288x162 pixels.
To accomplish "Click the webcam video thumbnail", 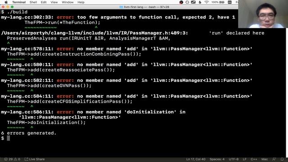I will (263, 14).
